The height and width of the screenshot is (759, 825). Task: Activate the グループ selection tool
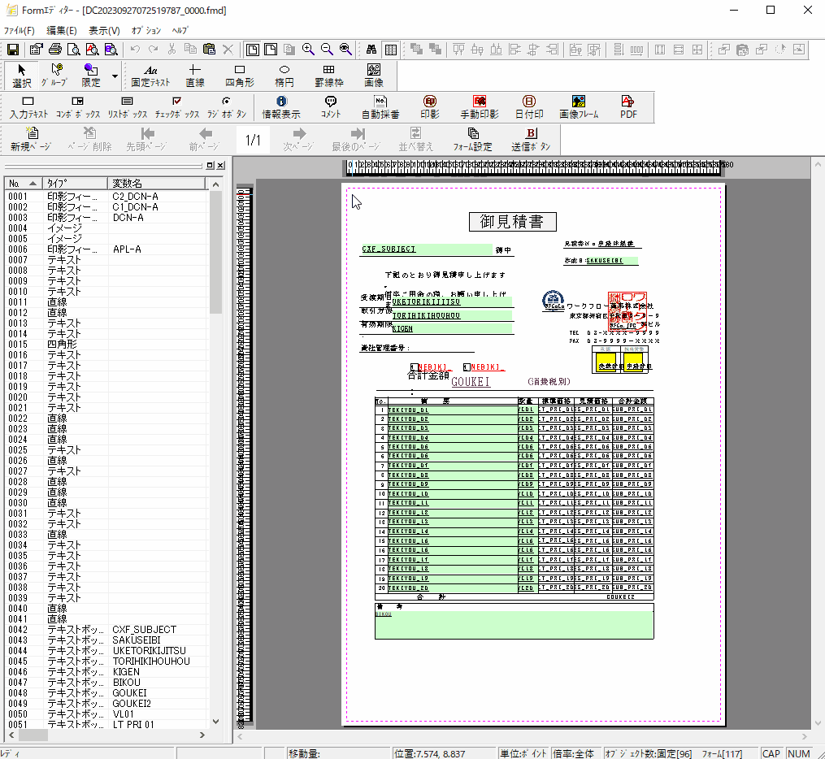pyautogui.click(x=54, y=76)
